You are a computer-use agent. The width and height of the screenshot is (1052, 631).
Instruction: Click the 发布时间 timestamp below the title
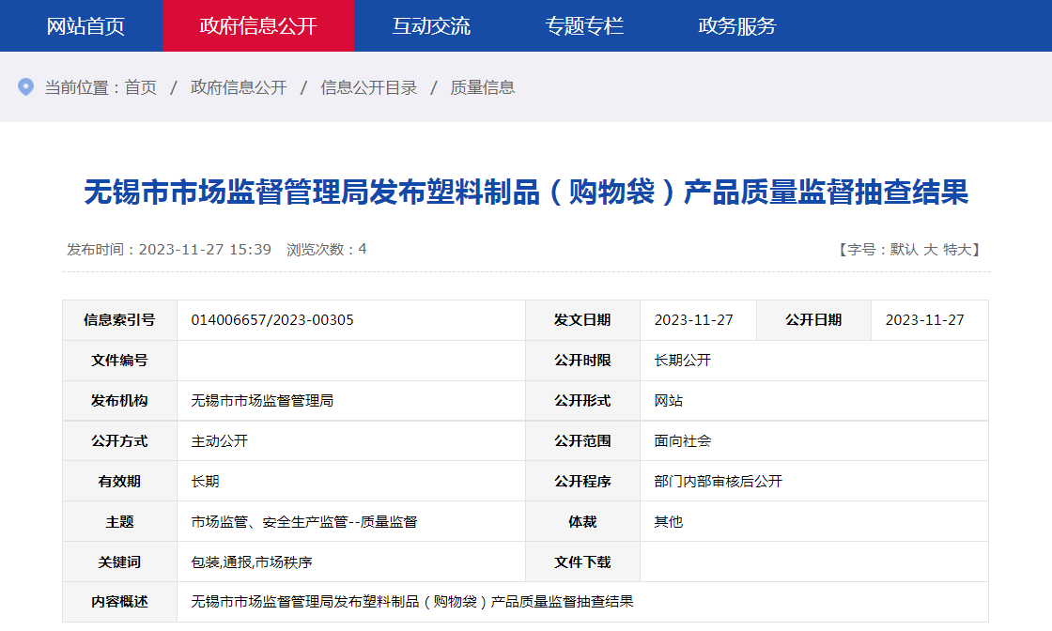click(x=169, y=250)
